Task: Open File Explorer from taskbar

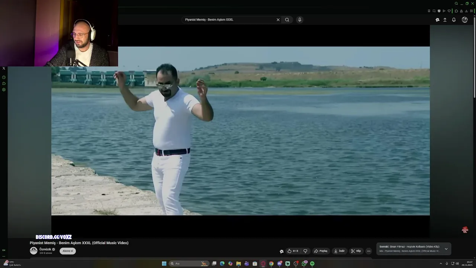Action: click(238, 264)
